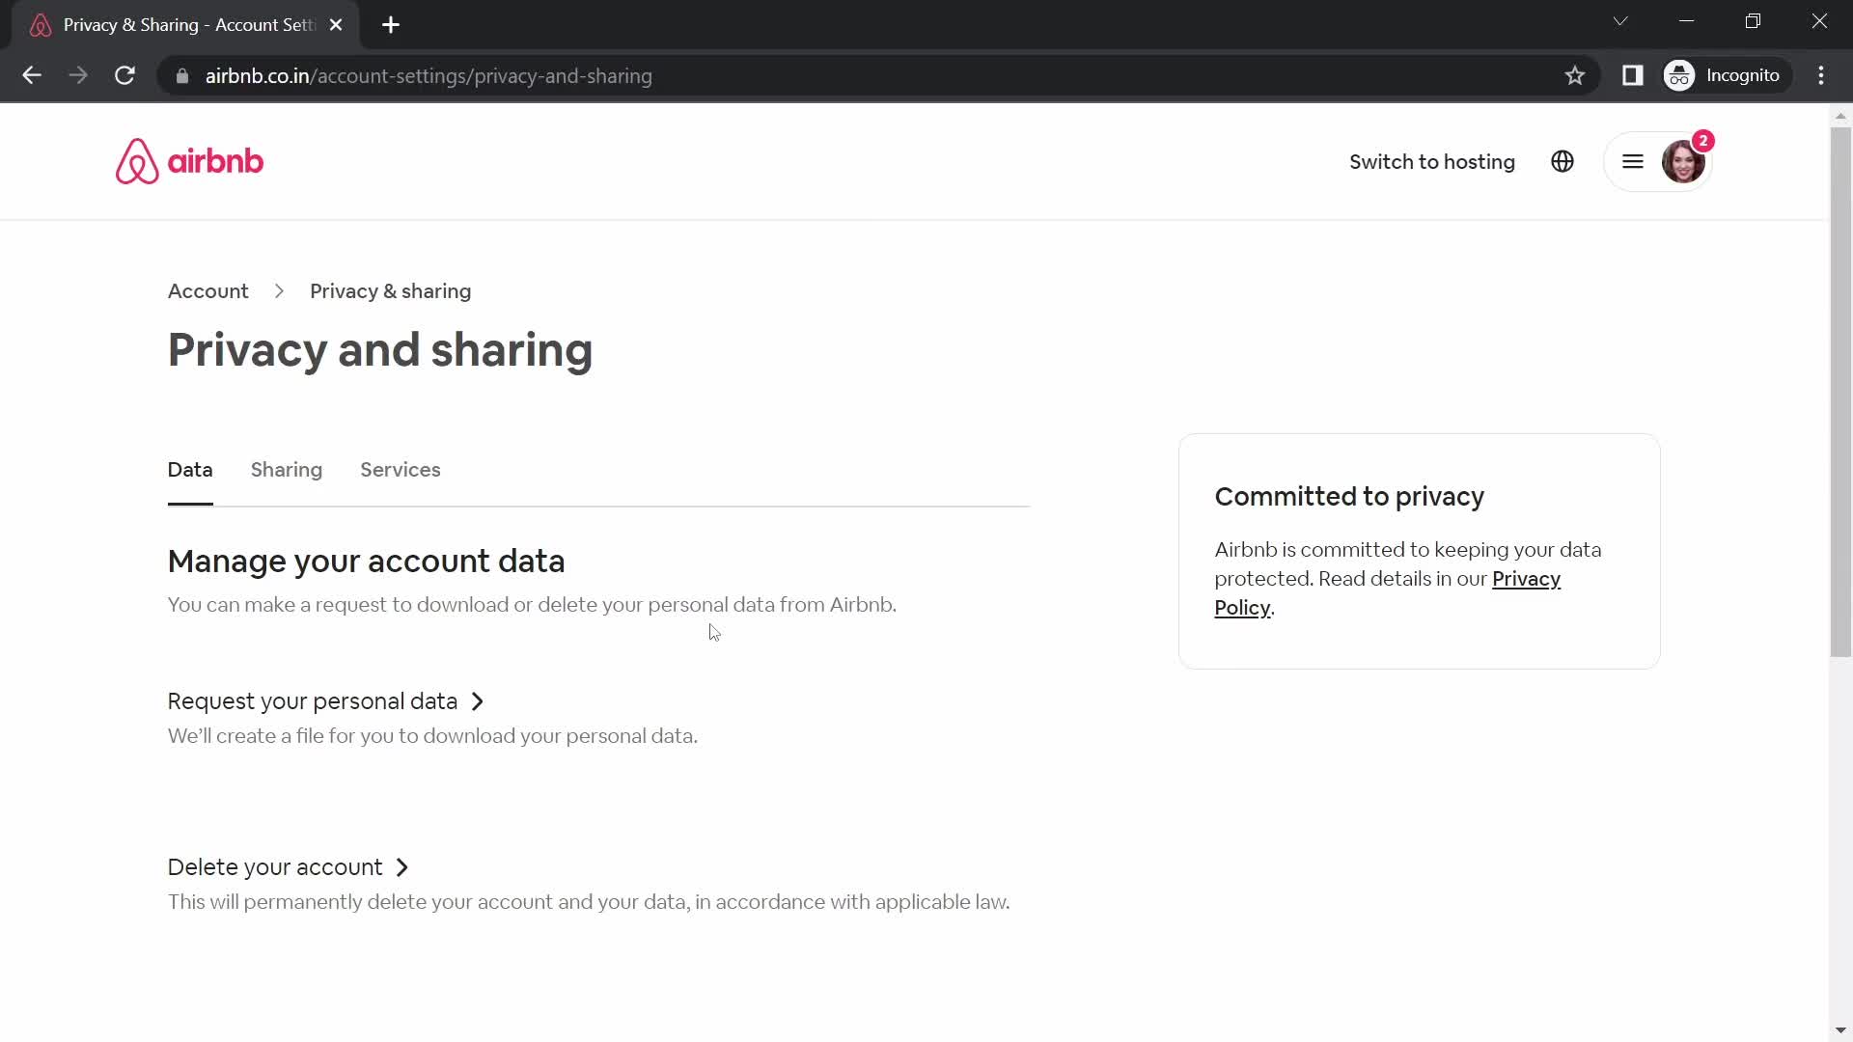Open the tab search dropdown arrow

(1619, 21)
